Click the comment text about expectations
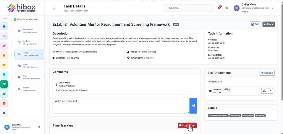The width and height of the screenshot is (283, 134). pyautogui.click(x=72, y=90)
